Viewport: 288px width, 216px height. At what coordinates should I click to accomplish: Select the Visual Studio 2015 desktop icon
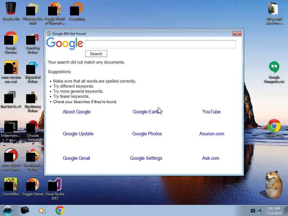click(x=55, y=189)
